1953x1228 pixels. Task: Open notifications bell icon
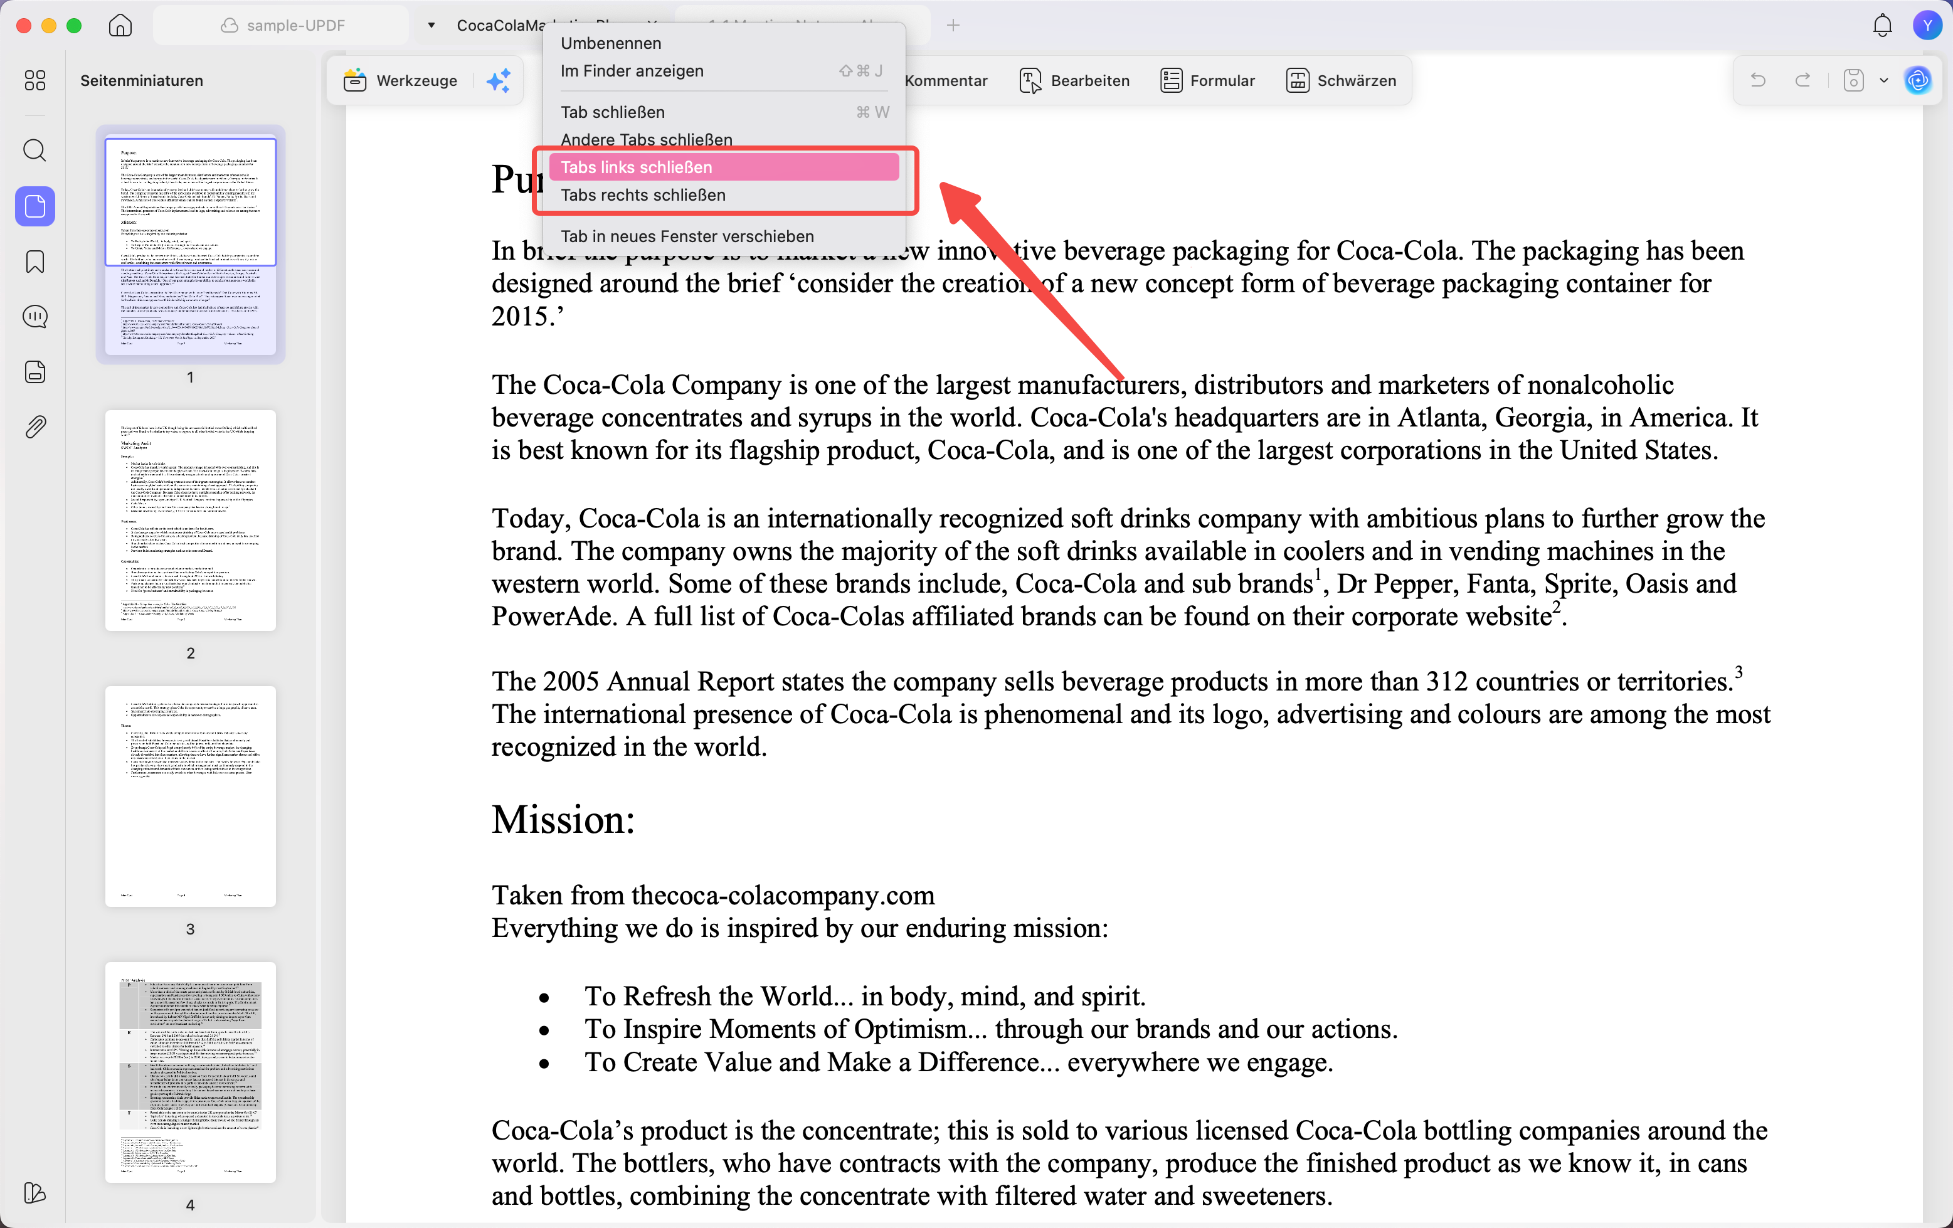[1882, 25]
